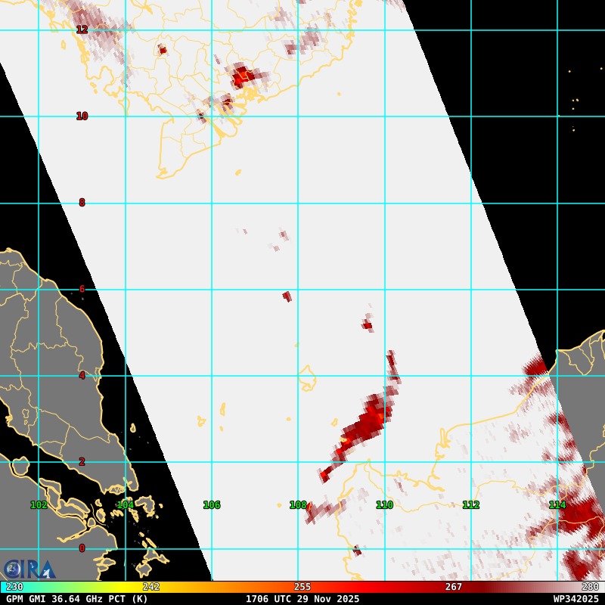Screen dimensions: 605x605
Task: Click longitude label 110
Action: [x=385, y=504]
